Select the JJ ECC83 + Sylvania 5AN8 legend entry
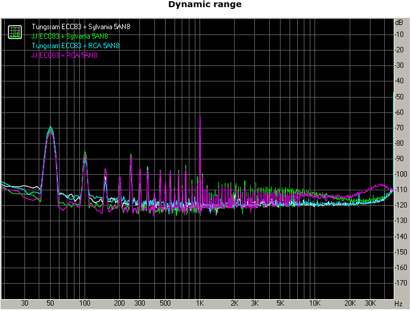Image resolution: width=411 pixels, height=311 pixels. (70, 36)
